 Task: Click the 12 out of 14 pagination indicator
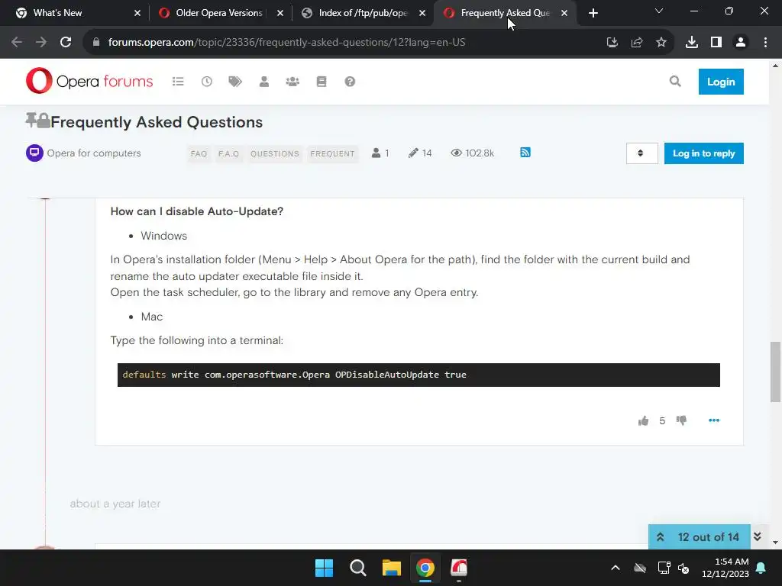pos(708,536)
